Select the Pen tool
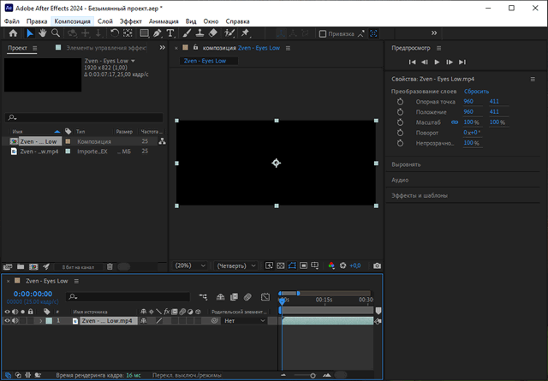This screenshot has width=548, height=381. [158, 33]
